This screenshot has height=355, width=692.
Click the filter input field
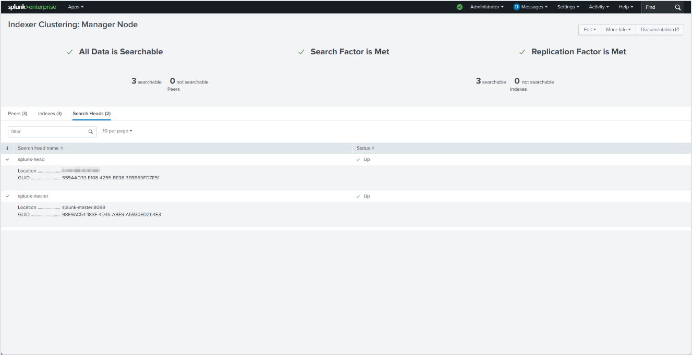tap(48, 132)
